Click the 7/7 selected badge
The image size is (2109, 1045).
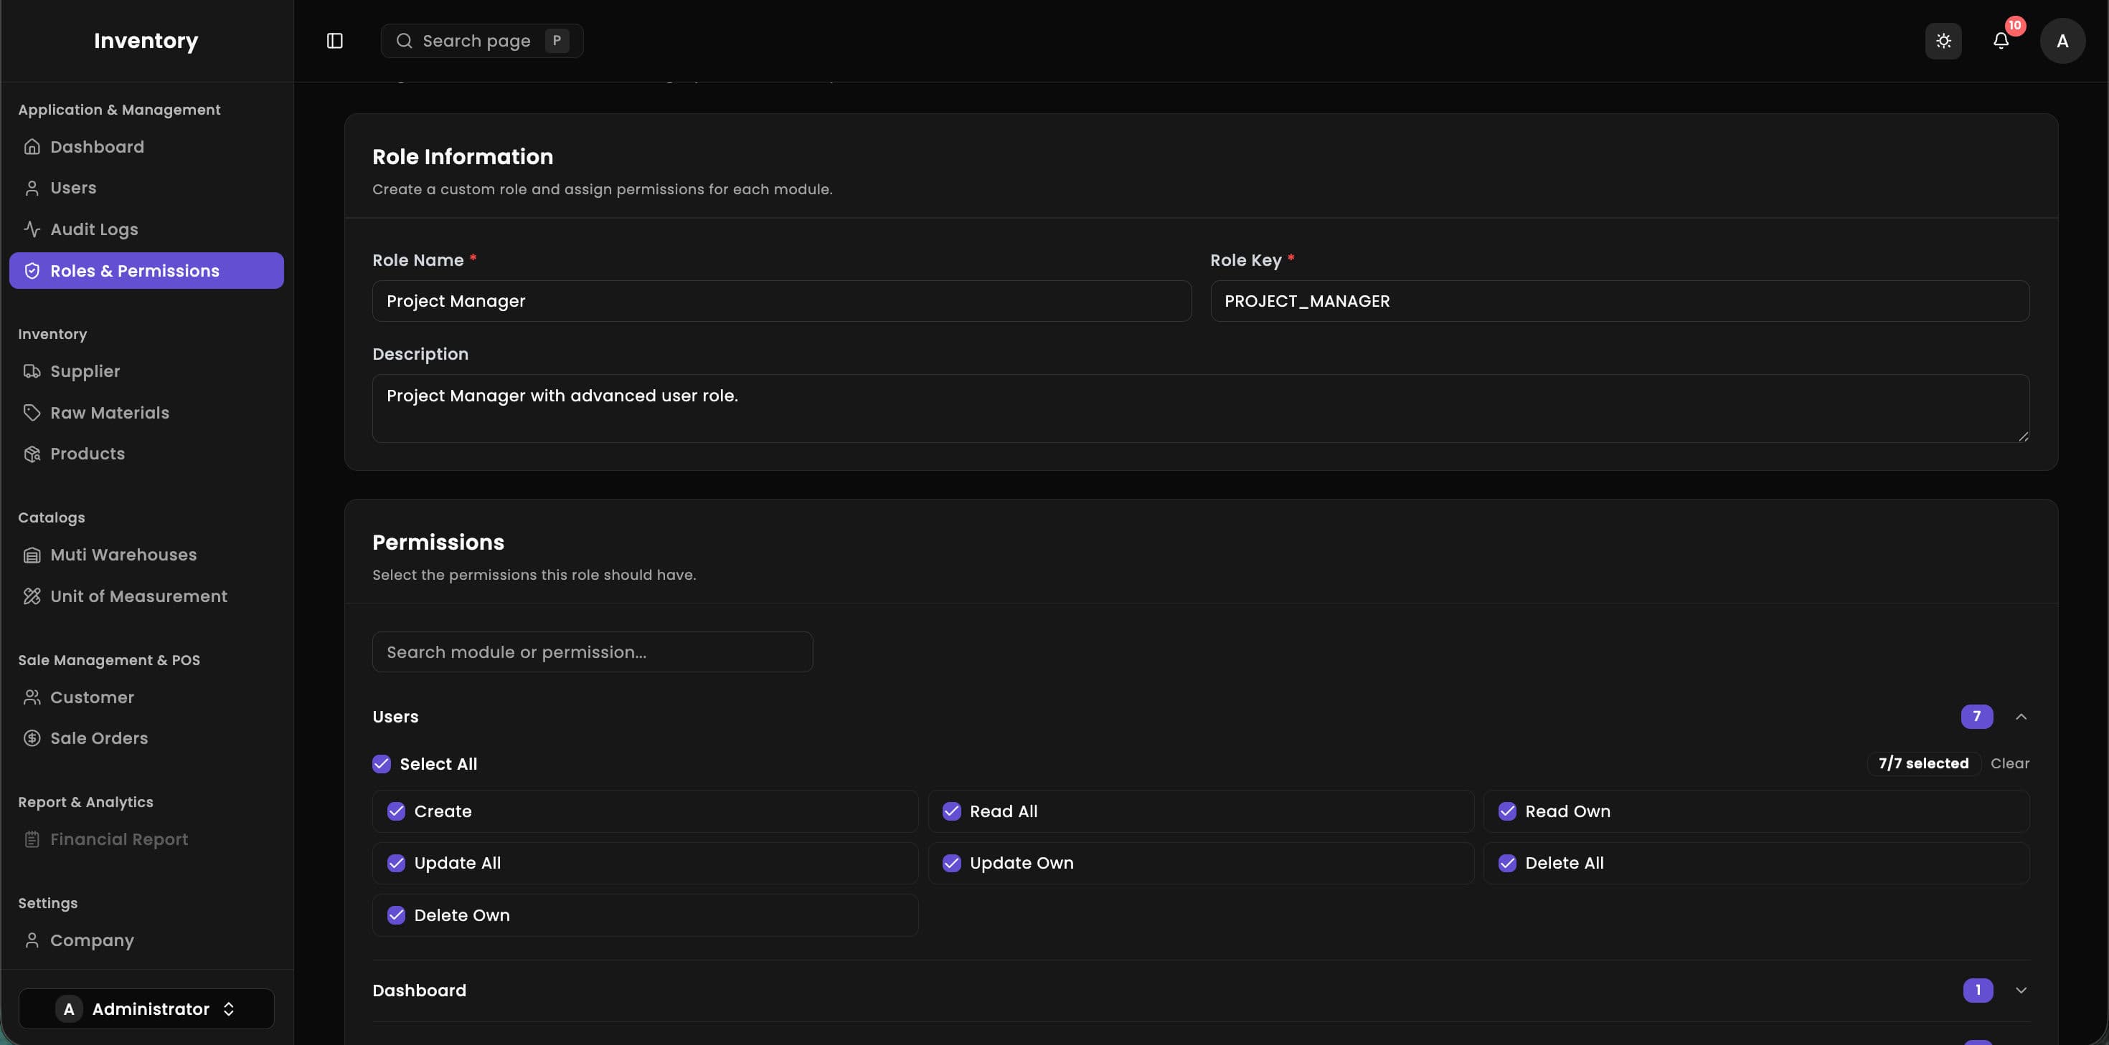(1923, 763)
